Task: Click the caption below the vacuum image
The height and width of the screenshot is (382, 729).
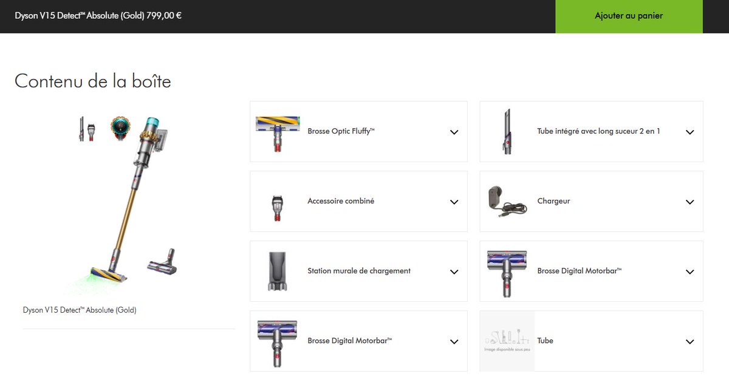Action: (80, 310)
